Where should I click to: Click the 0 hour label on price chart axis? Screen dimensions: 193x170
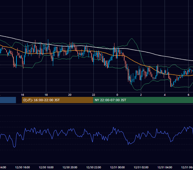click(x=117, y=95)
